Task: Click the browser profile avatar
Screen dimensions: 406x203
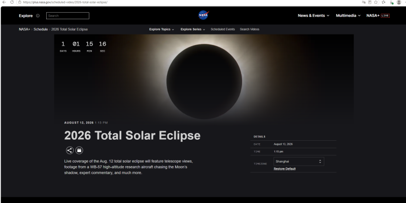Action: (x=399, y=2)
